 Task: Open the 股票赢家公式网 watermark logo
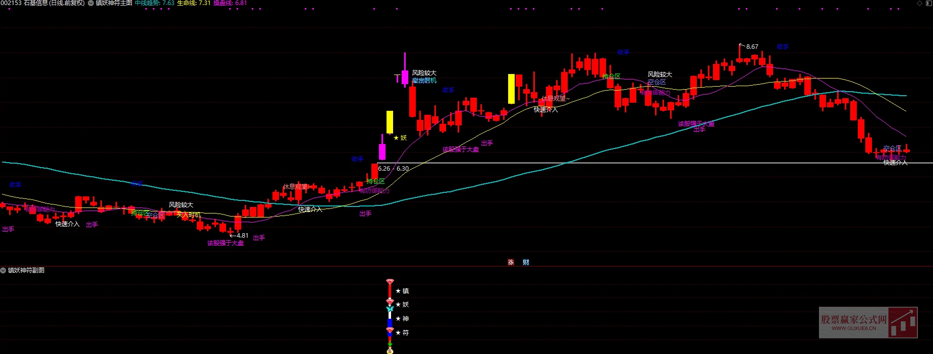(x=868, y=322)
